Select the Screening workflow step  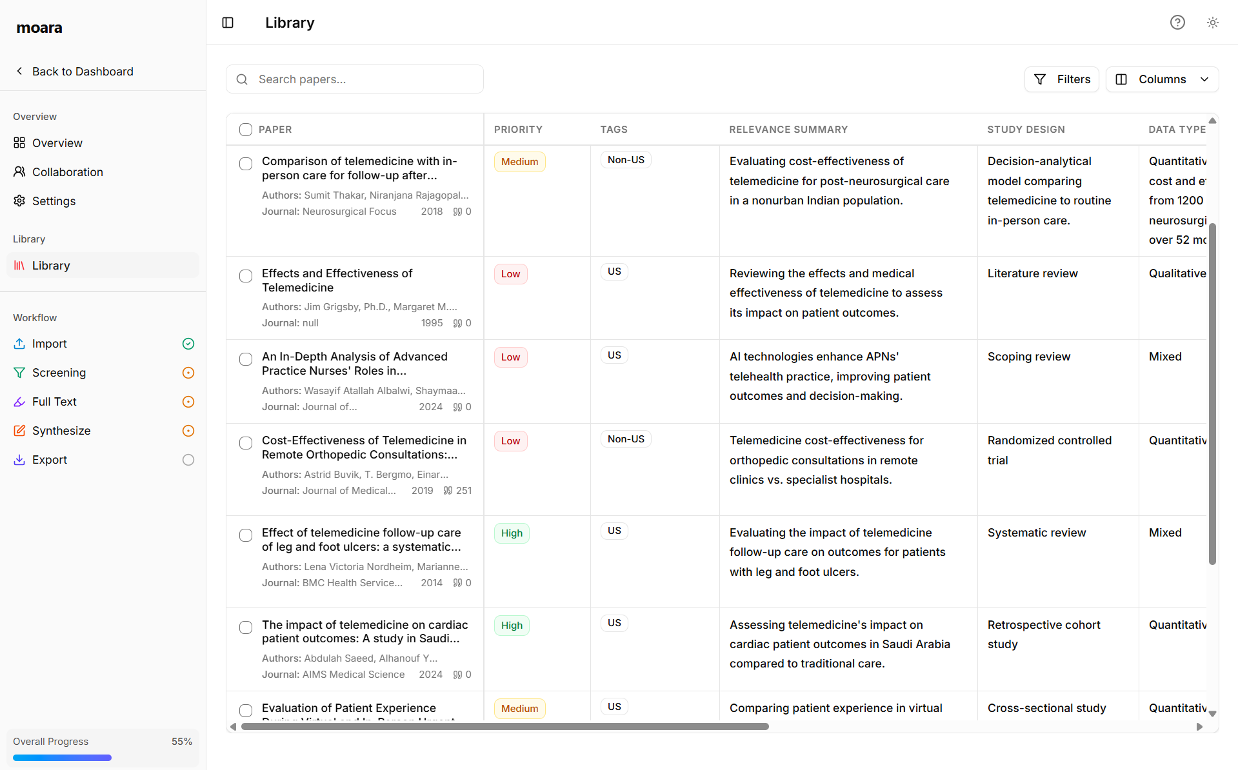pyautogui.click(x=58, y=372)
